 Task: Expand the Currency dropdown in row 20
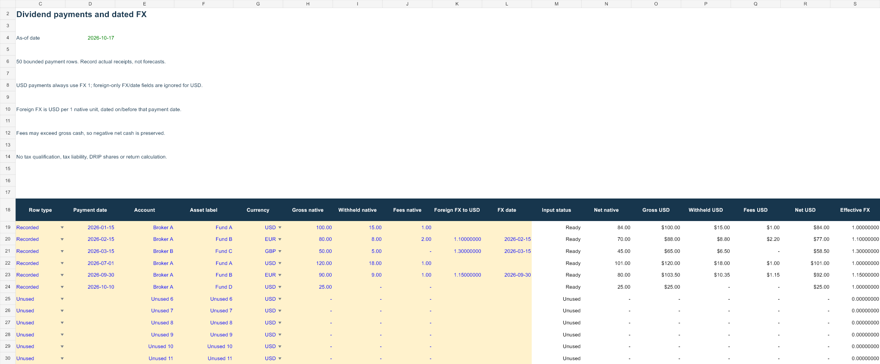[x=280, y=239]
